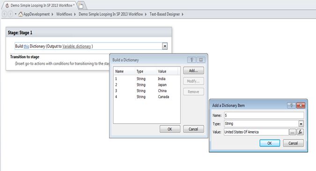Screen dimensions: 316x171
Task: Click the Value input field
Action: [256, 132]
